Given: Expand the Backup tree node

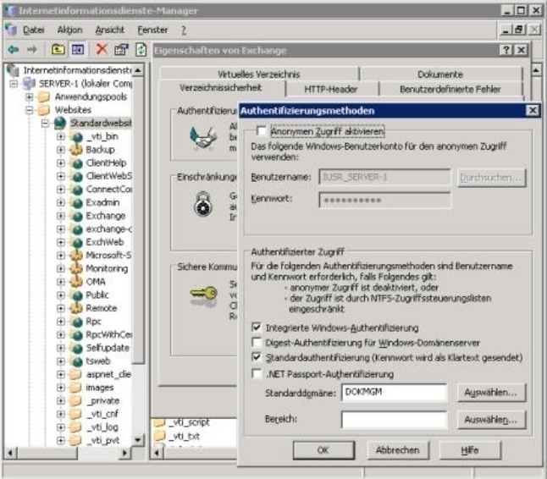Looking at the screenshot, I should coord(61,150).
